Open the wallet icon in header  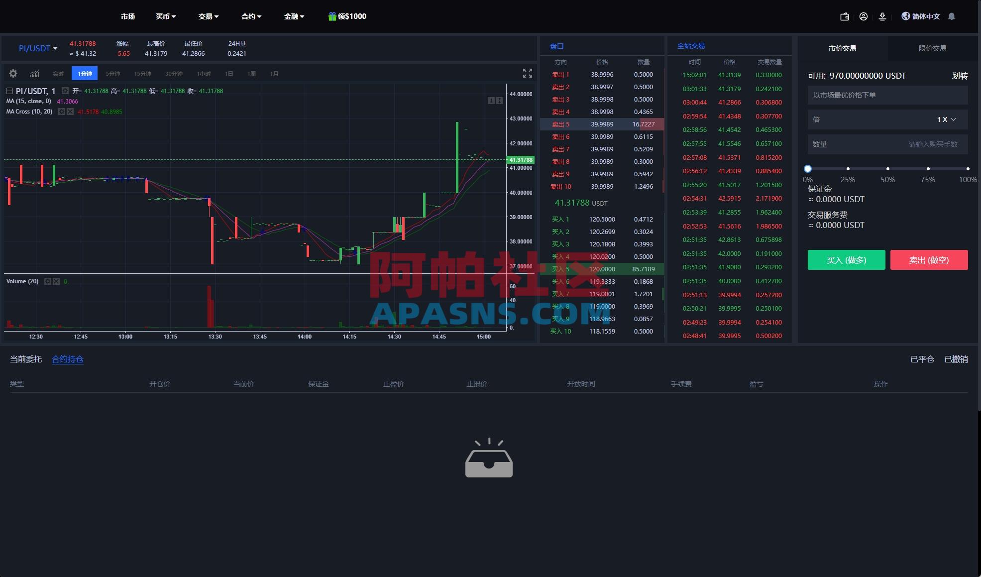(845, 16)
